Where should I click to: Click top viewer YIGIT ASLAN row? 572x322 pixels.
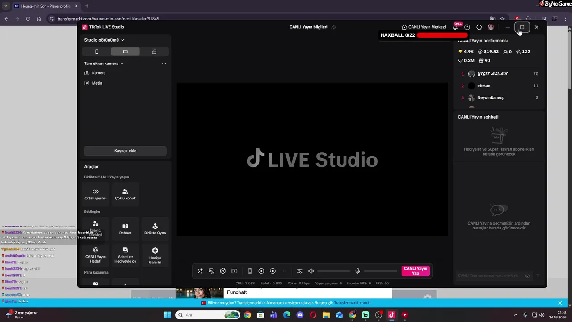(x=499, y=74)
